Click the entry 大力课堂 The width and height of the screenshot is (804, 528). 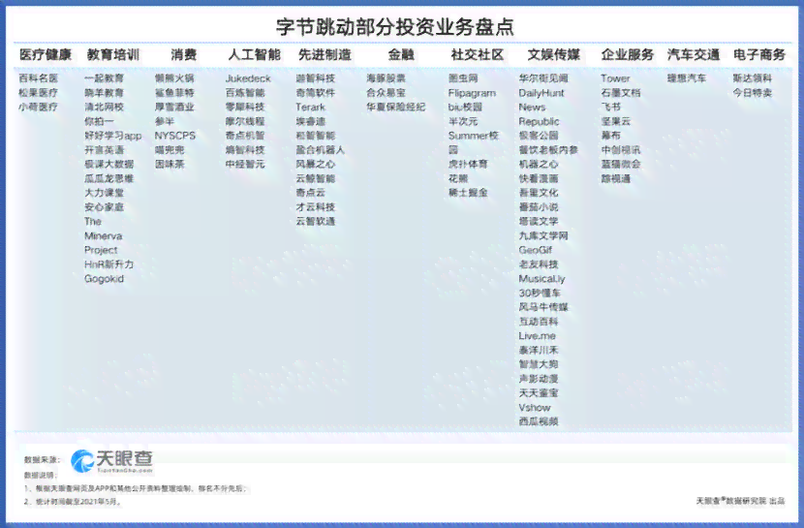coord(104,193)
